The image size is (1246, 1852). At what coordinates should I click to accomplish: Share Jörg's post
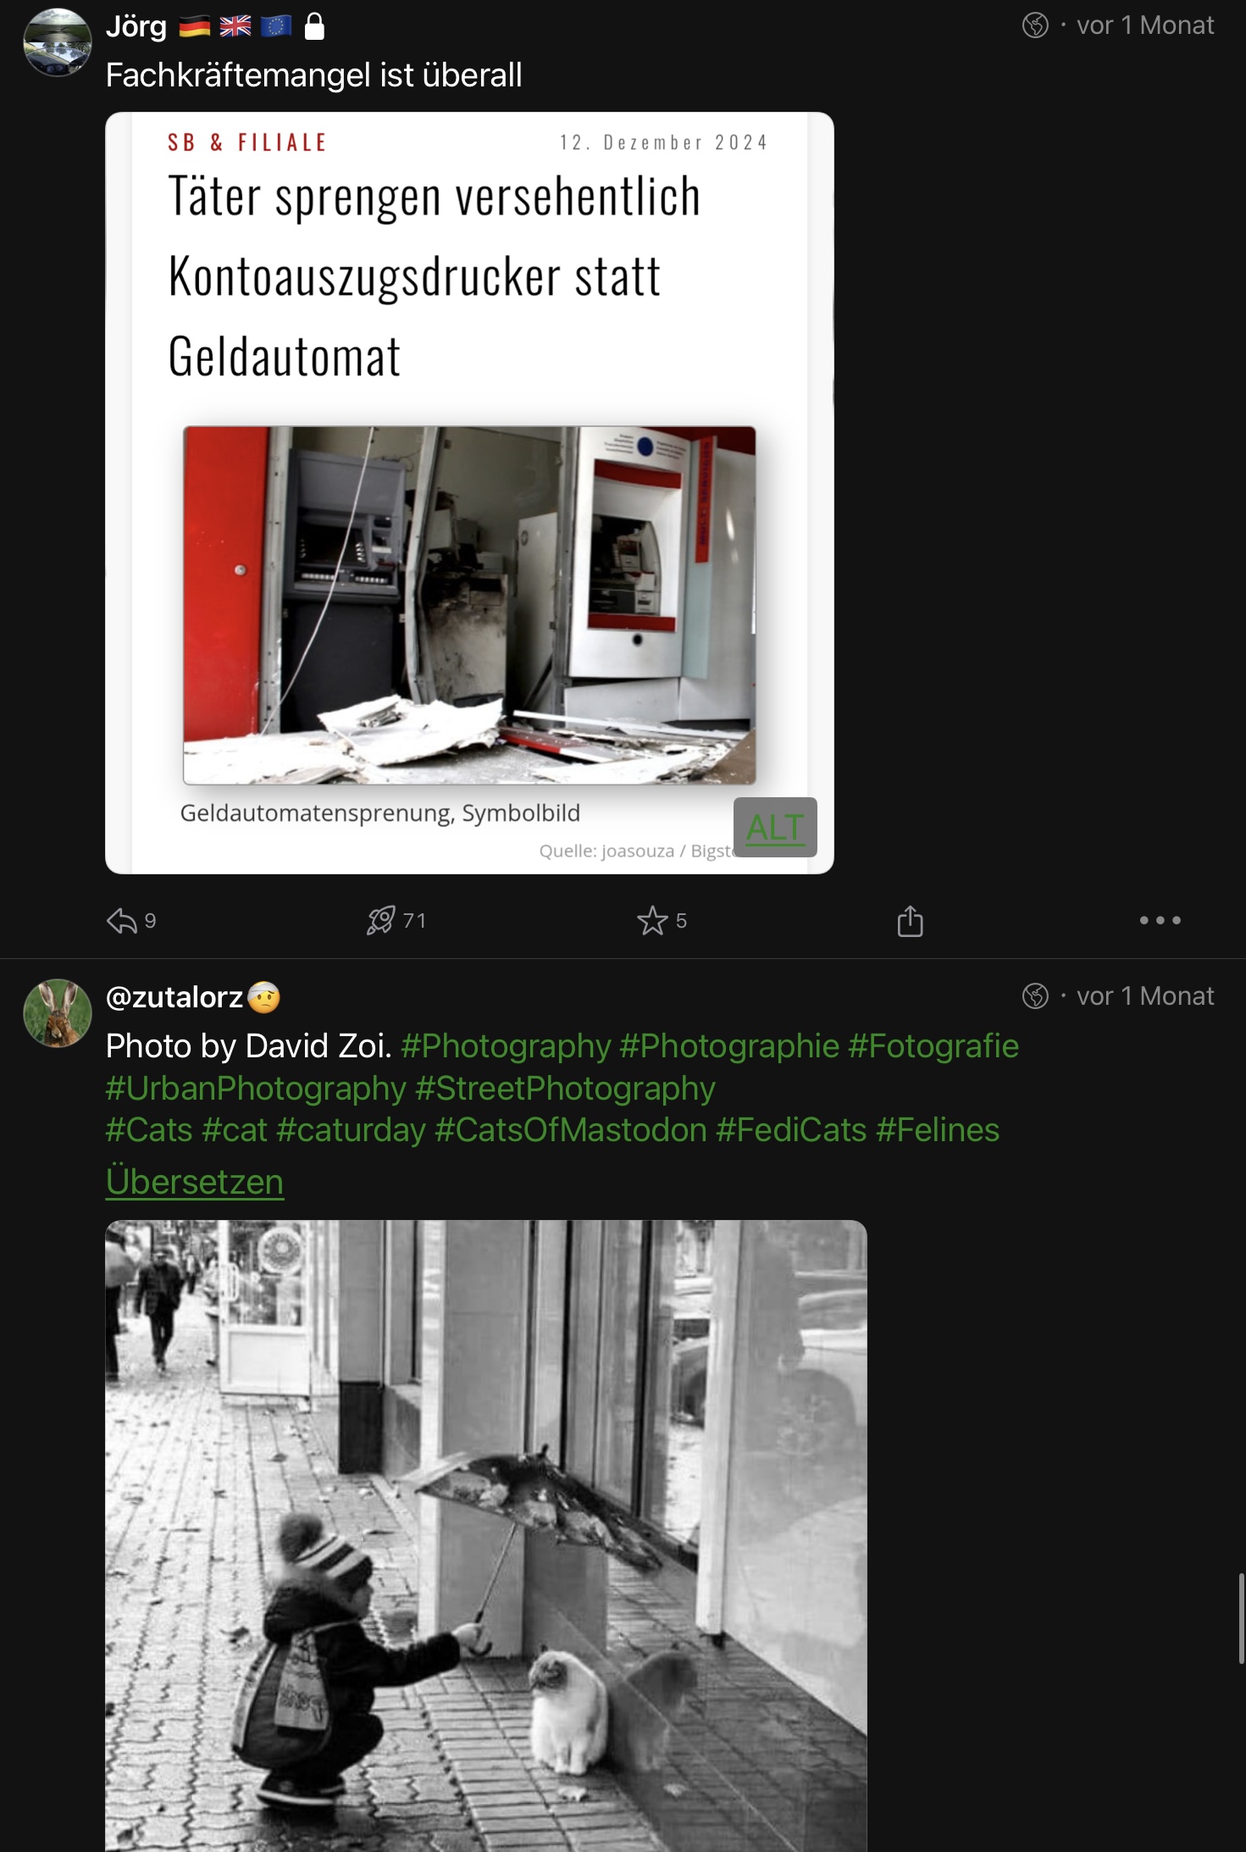pyautogui.click(x=910, y=920)
